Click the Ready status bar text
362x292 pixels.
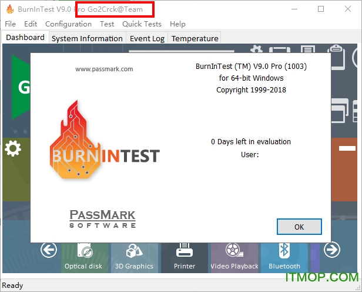(x=12, y=286)
